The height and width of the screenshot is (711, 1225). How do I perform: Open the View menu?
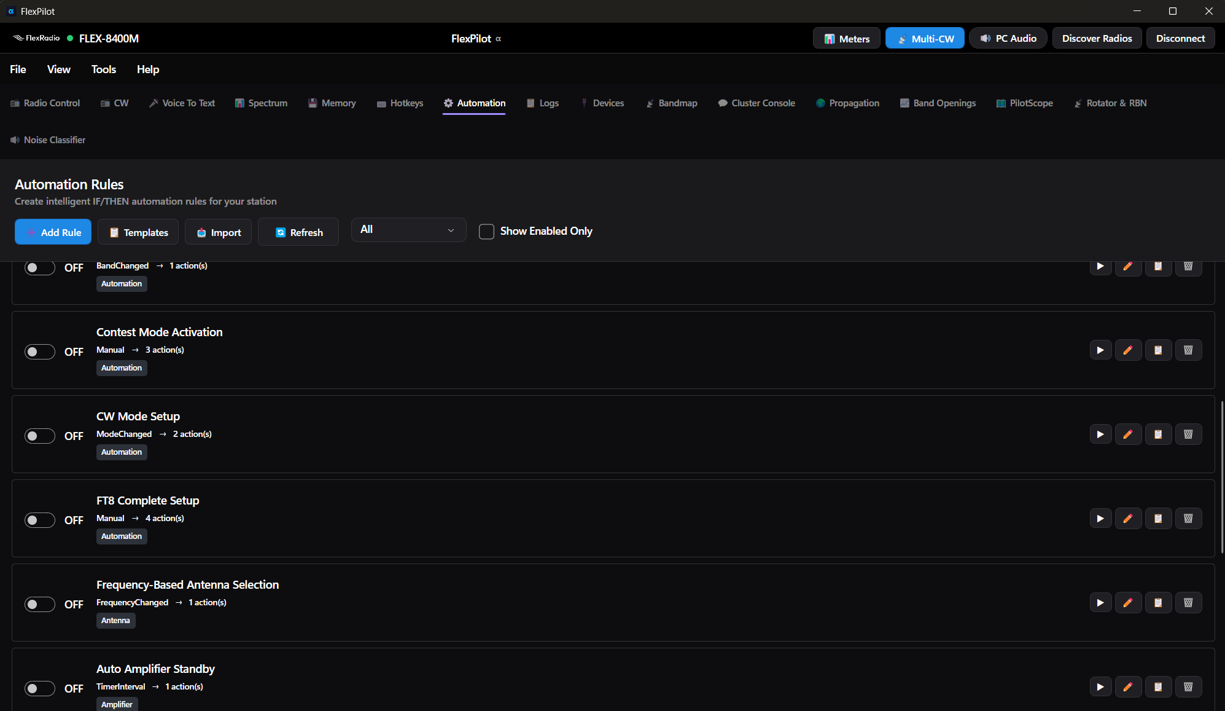[x=58, y=69]
